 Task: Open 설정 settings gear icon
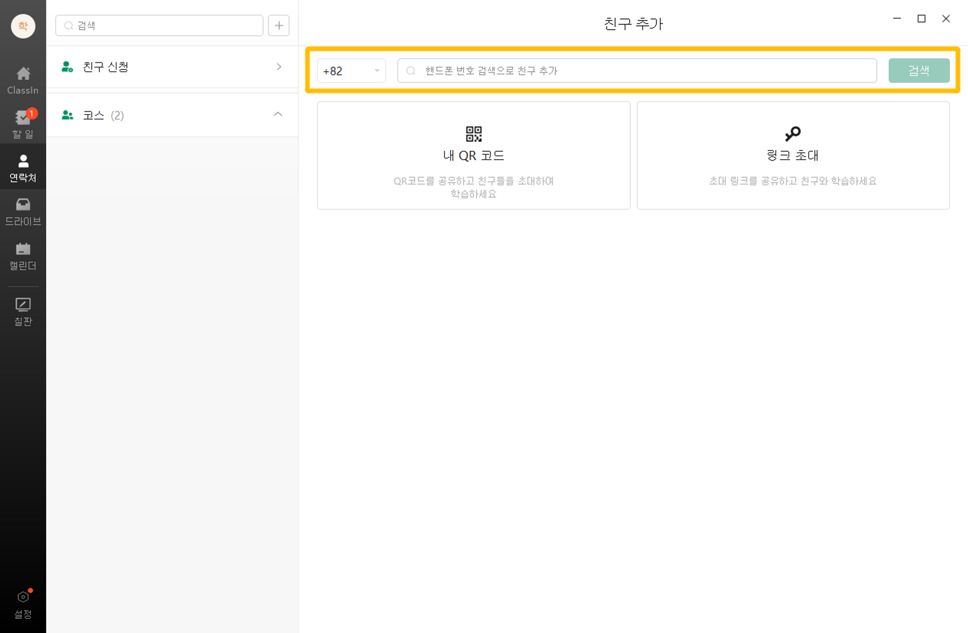[23, 597]
